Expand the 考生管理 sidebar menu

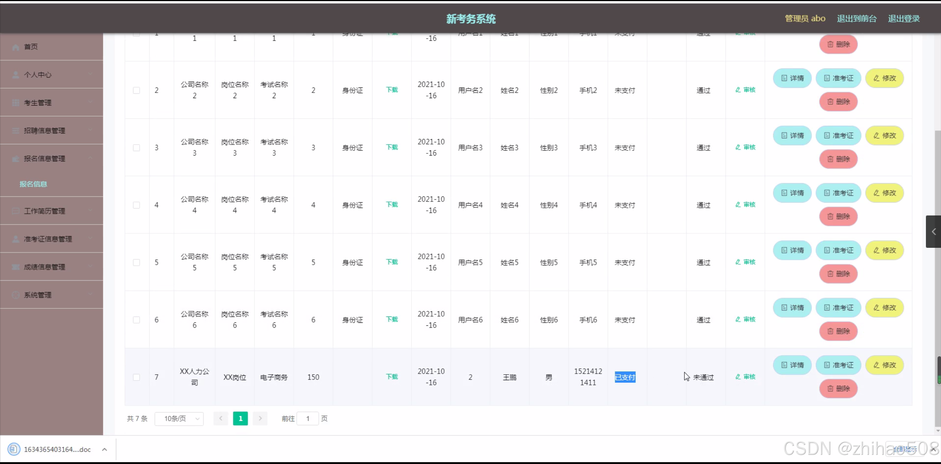(51, 103)
